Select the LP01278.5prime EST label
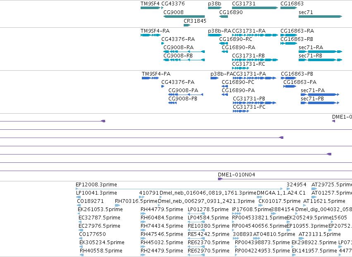352x257 pixels. click(208, 209)
